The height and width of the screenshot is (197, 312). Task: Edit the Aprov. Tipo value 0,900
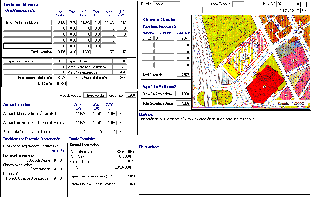(x=130, y=96)
